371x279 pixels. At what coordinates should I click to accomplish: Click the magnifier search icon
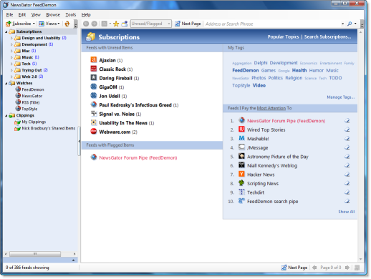point(350,24)
